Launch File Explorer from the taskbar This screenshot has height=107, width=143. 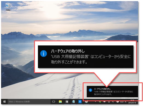[60, 102]
